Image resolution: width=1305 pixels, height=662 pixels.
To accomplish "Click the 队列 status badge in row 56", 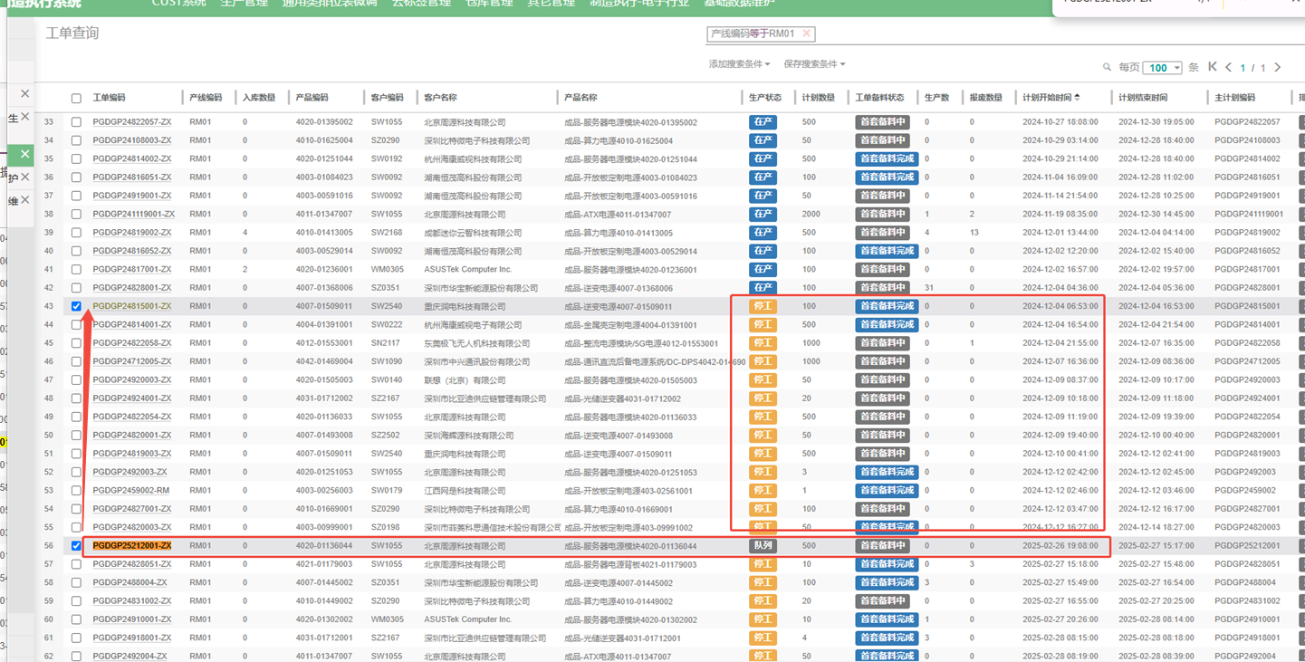I will pyautogui.click(x=763, y=546).
